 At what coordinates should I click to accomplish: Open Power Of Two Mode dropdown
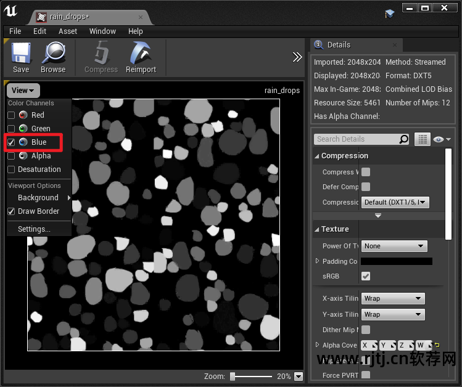tap(394, 246)
